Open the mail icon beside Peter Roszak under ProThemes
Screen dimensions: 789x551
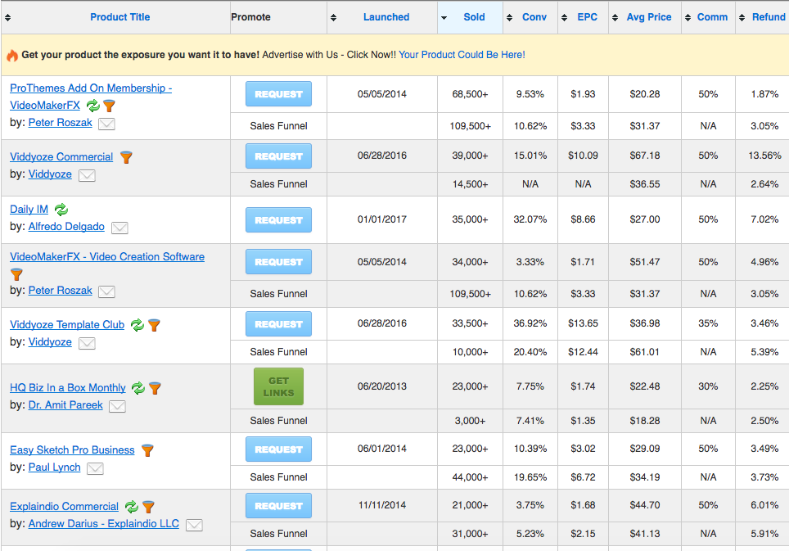pyautogui.click(x=106, y=124)
